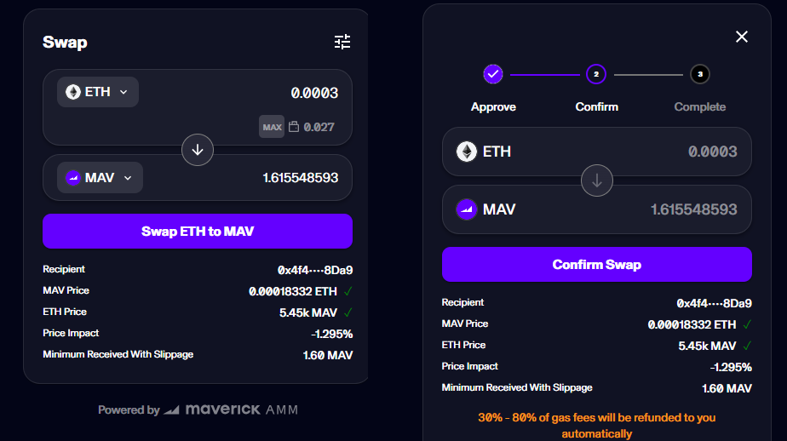Click the completed Approve checkmark step
Viewport: 787px width, 441px height.
click(x=493, y=74)
